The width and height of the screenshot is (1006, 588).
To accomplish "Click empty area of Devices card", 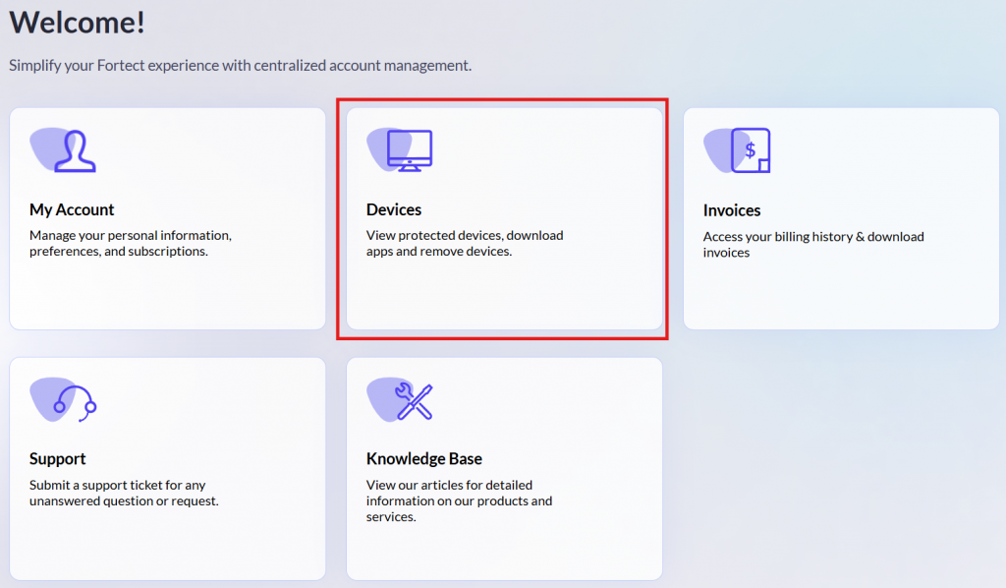I will point(504,293).
